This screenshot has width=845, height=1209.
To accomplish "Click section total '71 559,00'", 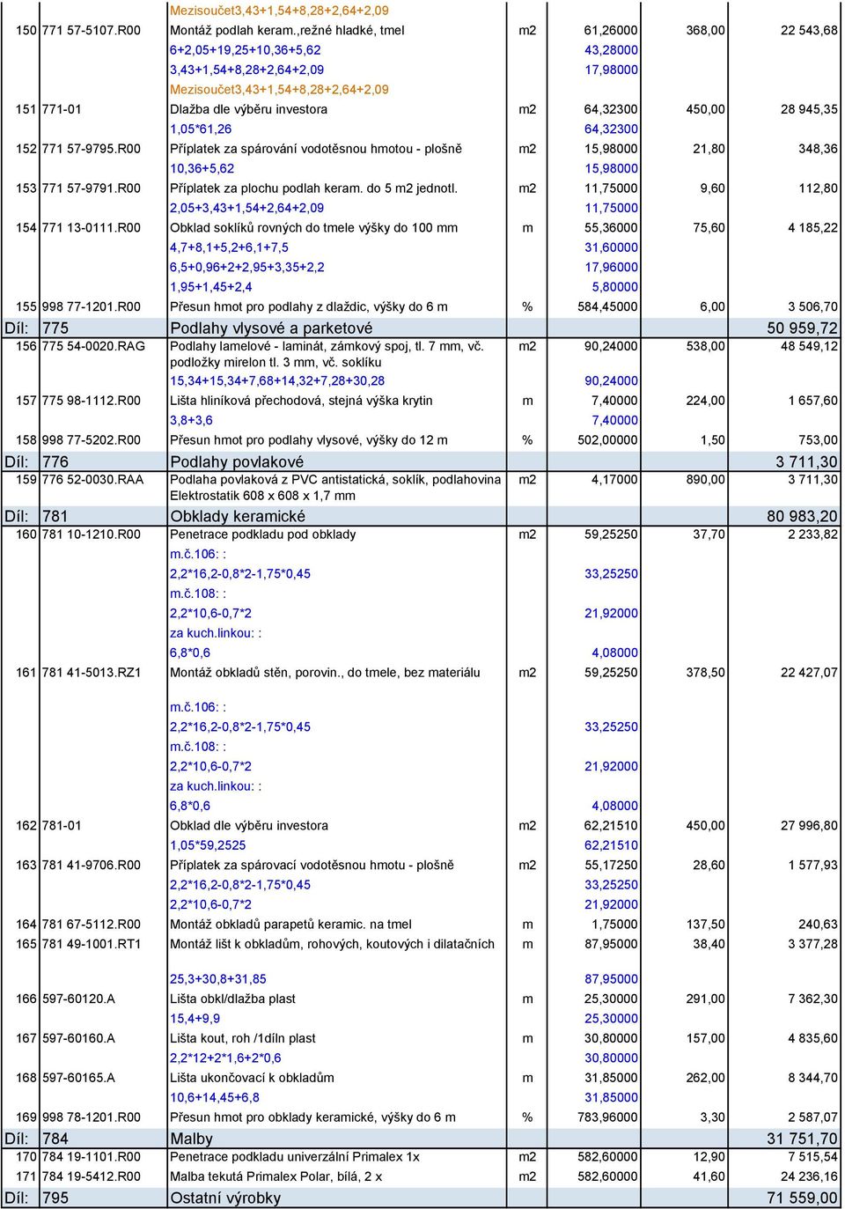I will point(802,1198).
